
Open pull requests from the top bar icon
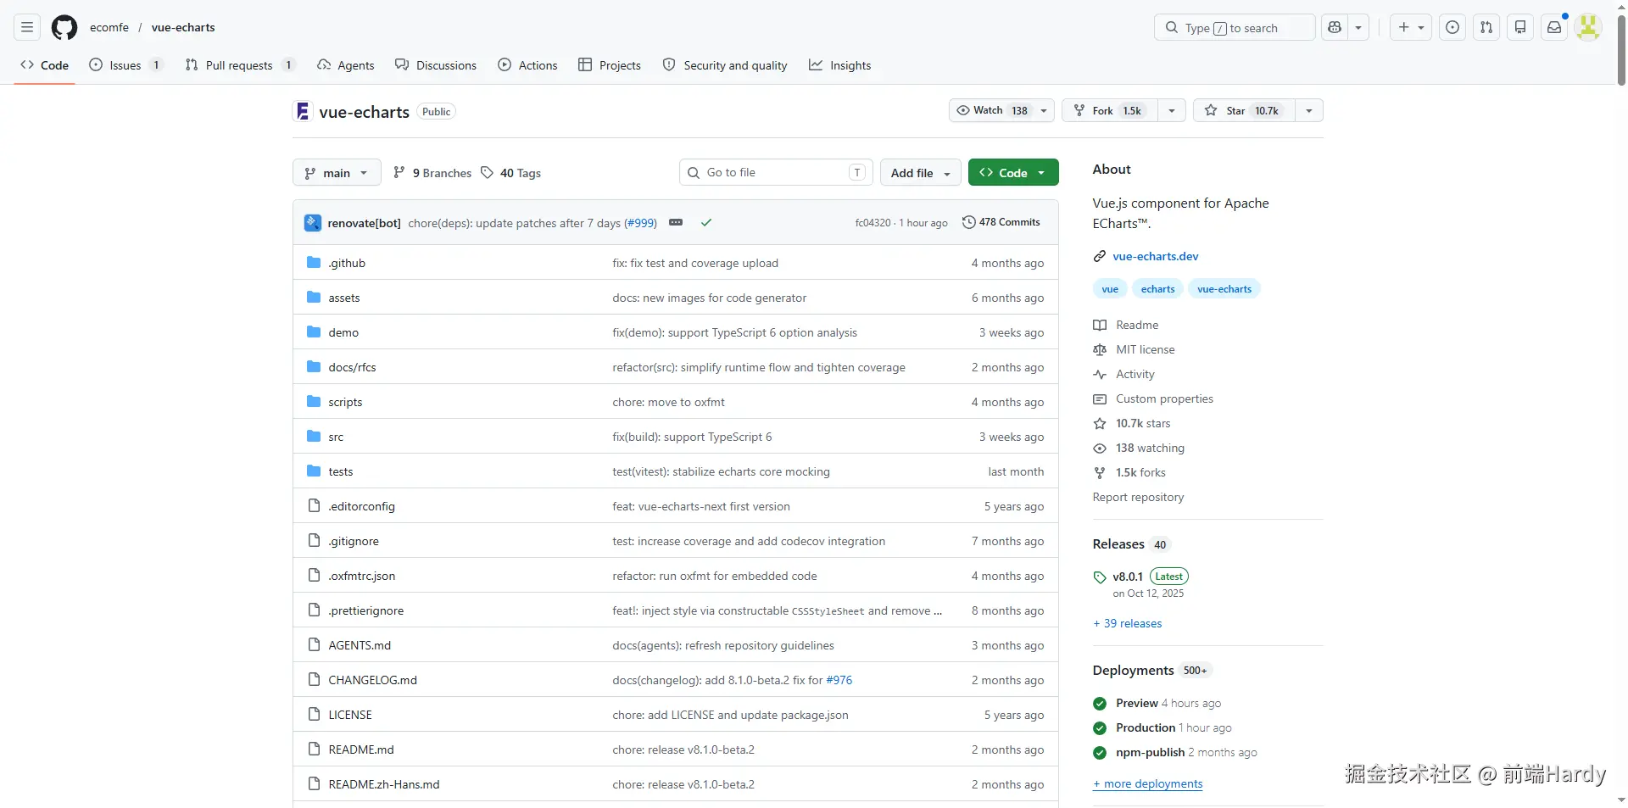click(x=1486, y=27)
